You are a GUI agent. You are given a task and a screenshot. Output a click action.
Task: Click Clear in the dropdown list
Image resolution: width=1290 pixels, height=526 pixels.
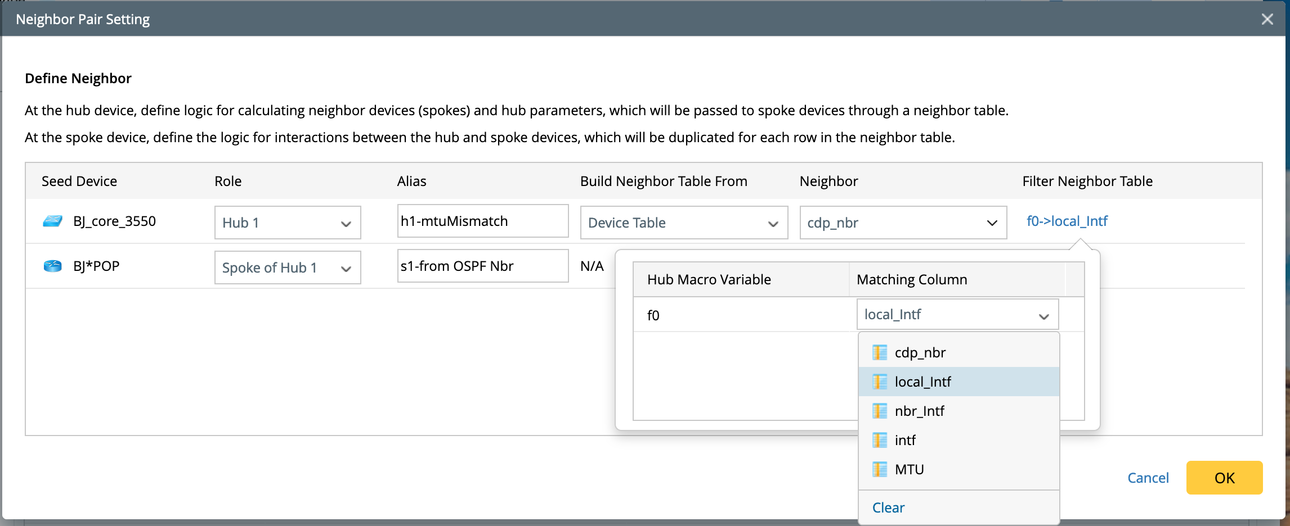pos(888,508)
